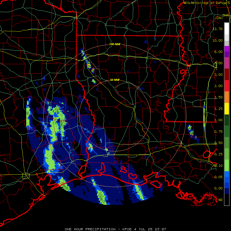Click the dark red 3.00 legend band
Screen dimensions: 231x231
(x=227, y=74)
